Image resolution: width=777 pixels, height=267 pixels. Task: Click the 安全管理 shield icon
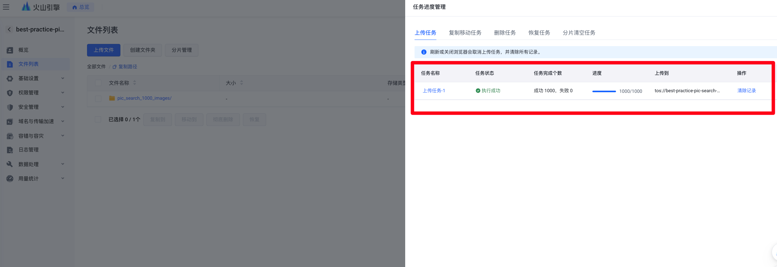point(10,107)
